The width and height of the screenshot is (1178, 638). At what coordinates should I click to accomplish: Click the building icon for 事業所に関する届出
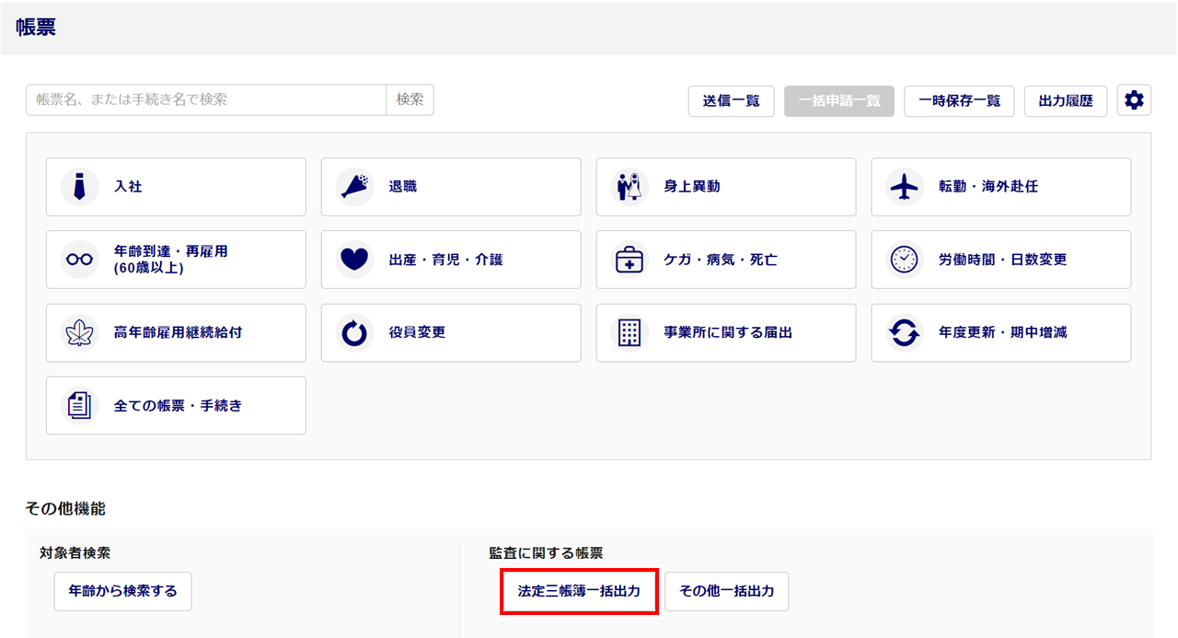629,332
